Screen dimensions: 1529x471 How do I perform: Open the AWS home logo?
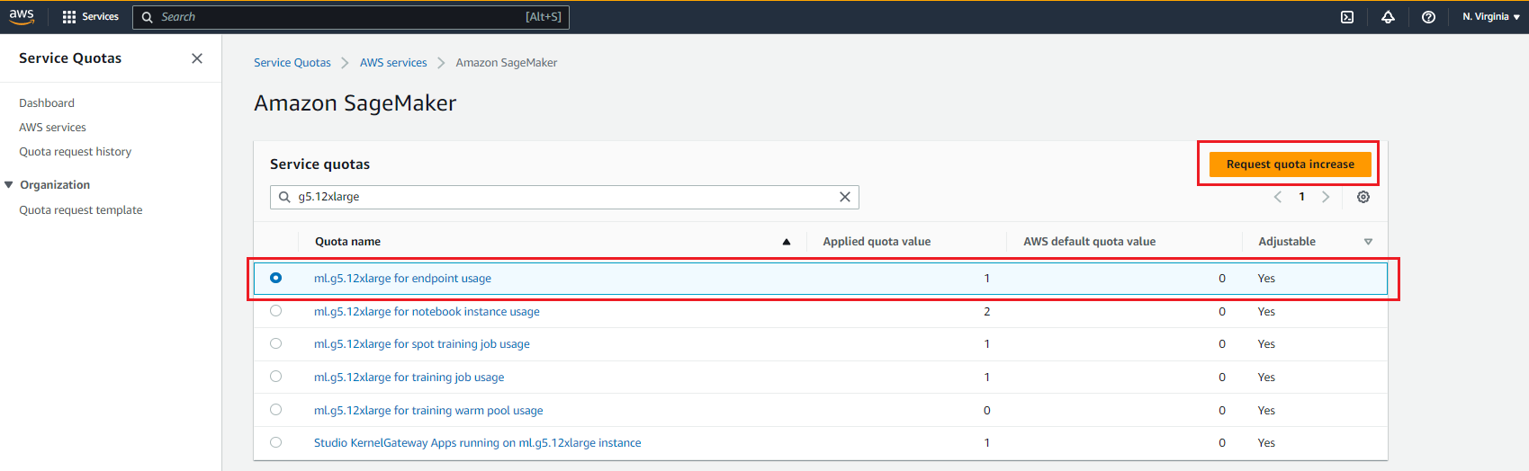tap(22, 16)
